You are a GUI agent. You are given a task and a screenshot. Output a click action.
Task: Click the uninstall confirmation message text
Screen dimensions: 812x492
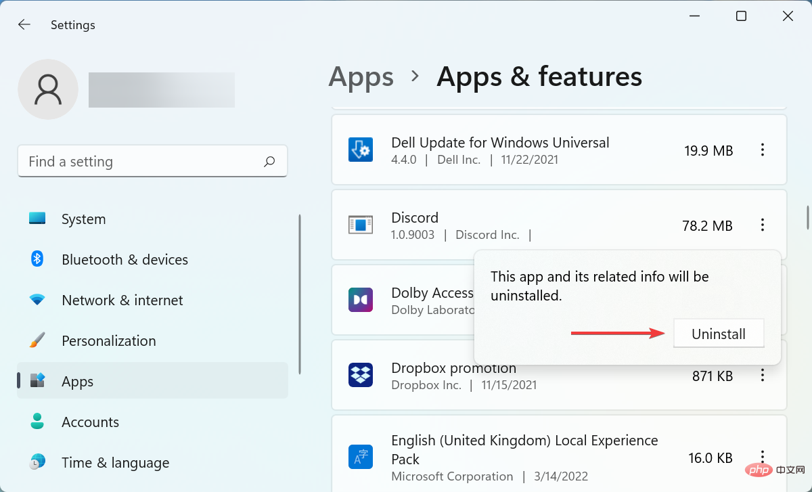coord(600,286)
